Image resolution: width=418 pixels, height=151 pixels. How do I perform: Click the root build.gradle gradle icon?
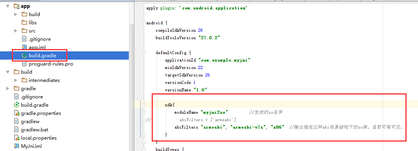click(17, 105)
